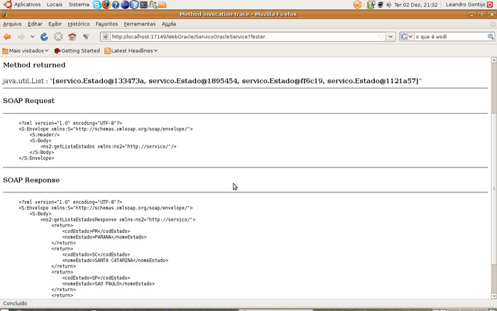Click the 'Method returned' heading

coord(34,65)
